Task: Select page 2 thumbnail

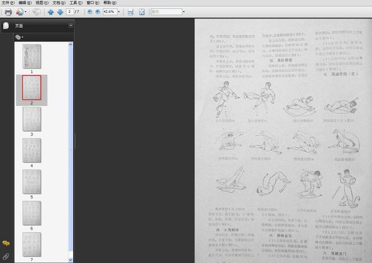Action: pos(32,88)
